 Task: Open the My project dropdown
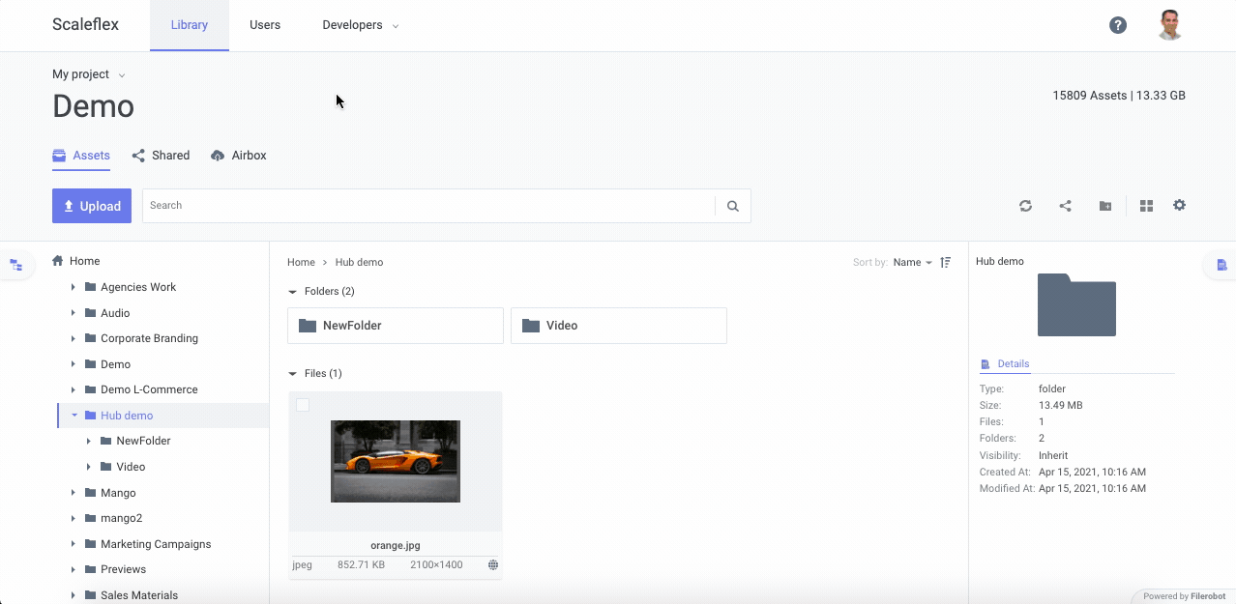pyautogui.click(x=89, y=74)
